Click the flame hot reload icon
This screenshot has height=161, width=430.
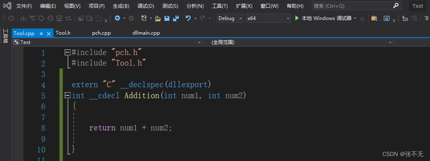(362, 18)
